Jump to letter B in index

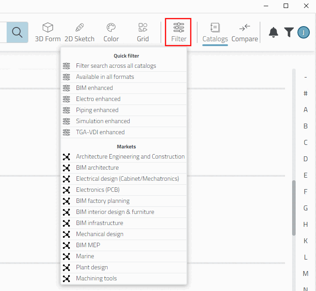(x=305, y=126)
